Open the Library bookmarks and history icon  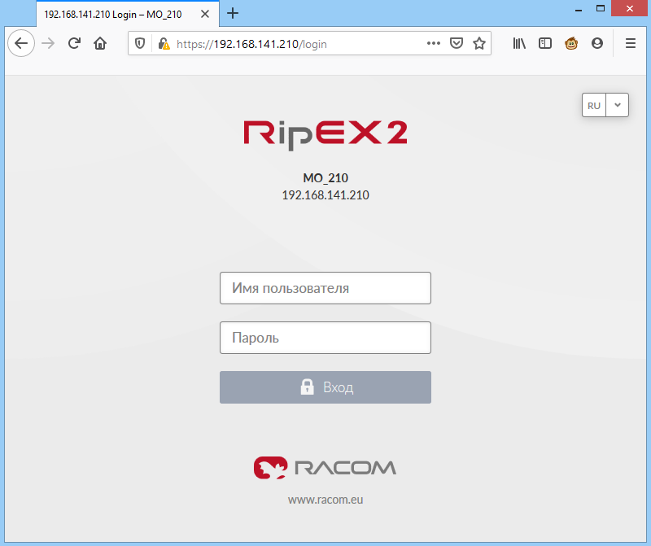click(x=519, y=43)
